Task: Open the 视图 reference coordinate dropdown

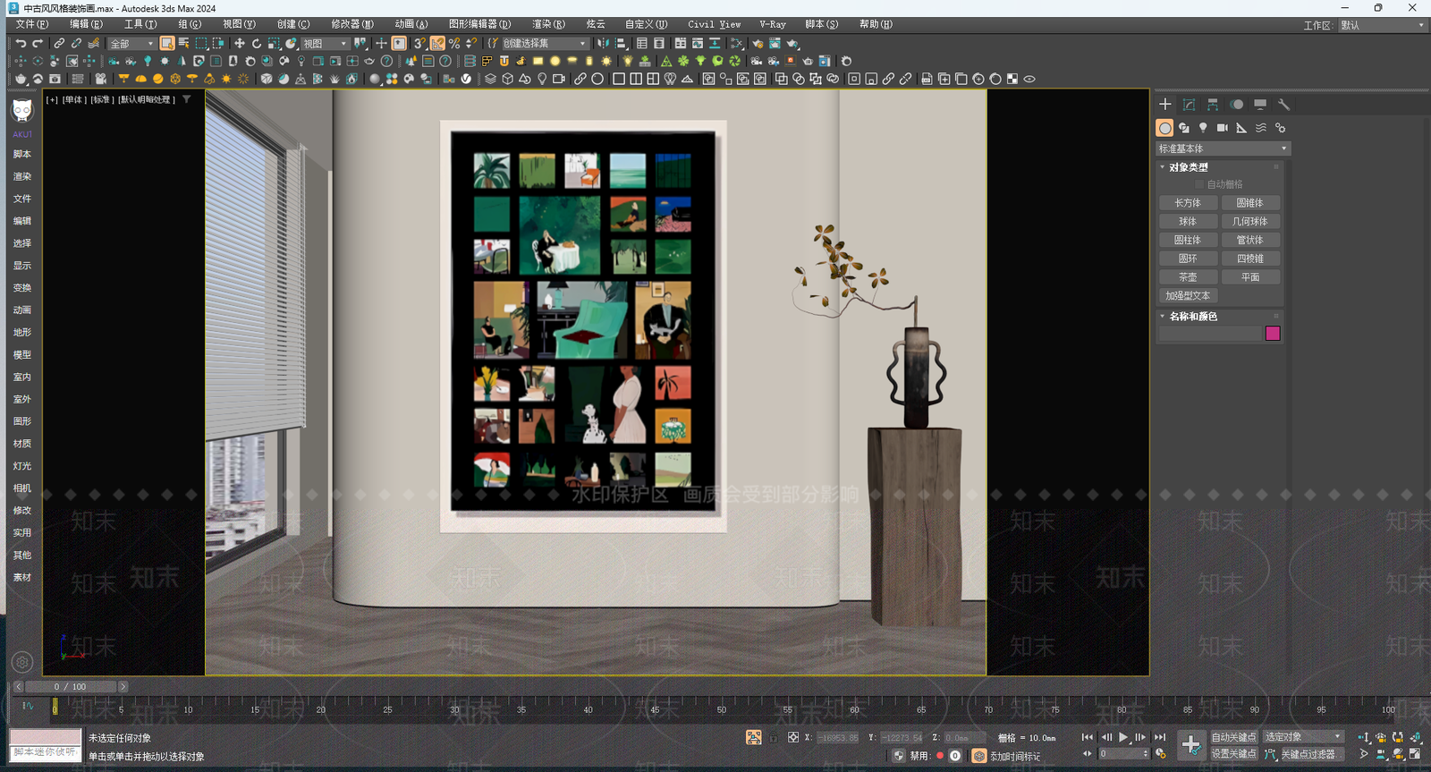Action: click(325, 43)
